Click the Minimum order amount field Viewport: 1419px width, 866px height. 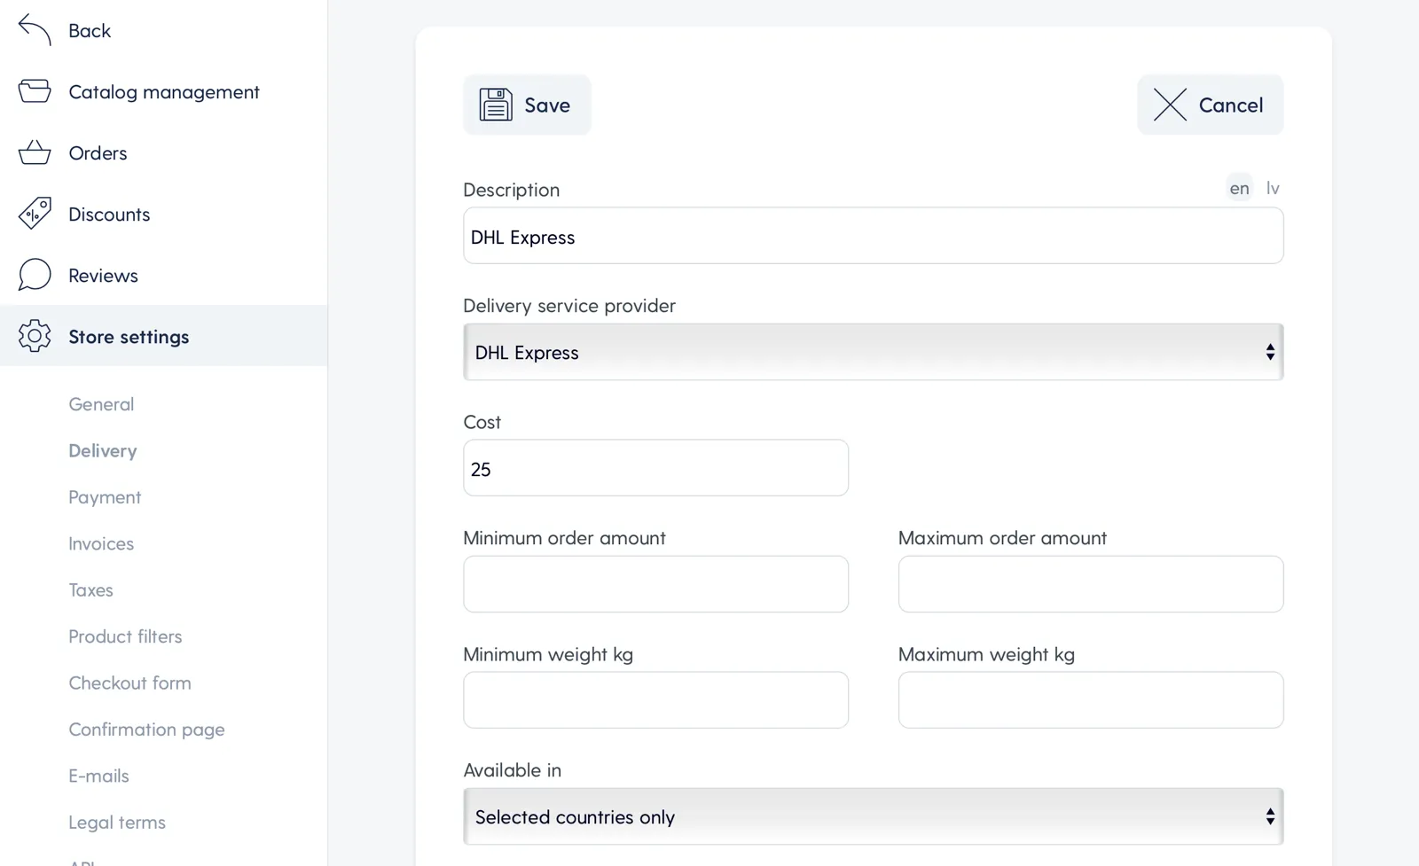coord(656,584)
